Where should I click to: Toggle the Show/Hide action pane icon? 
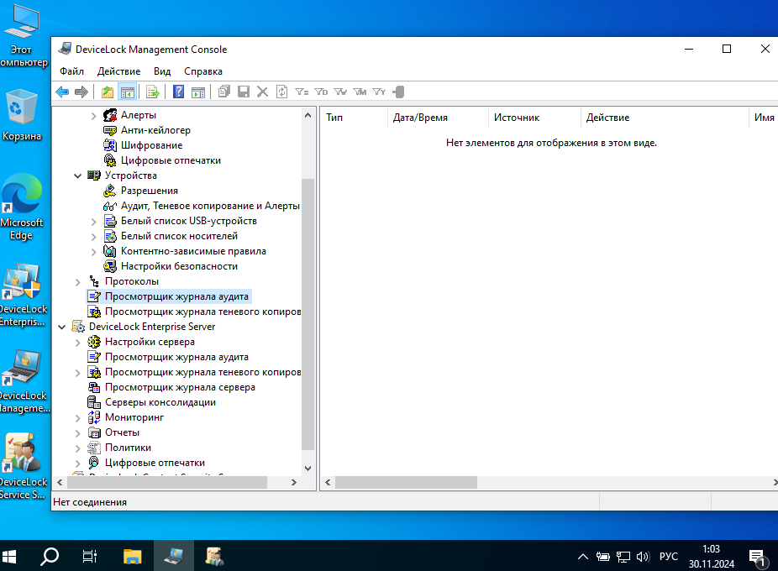tap(198, 92)
